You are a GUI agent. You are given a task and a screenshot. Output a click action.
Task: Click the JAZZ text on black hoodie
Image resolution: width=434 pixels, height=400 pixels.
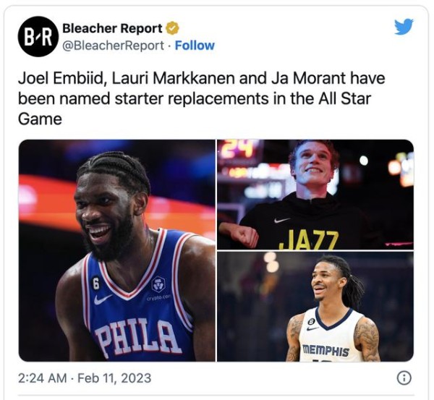click(x=309, y=239)
